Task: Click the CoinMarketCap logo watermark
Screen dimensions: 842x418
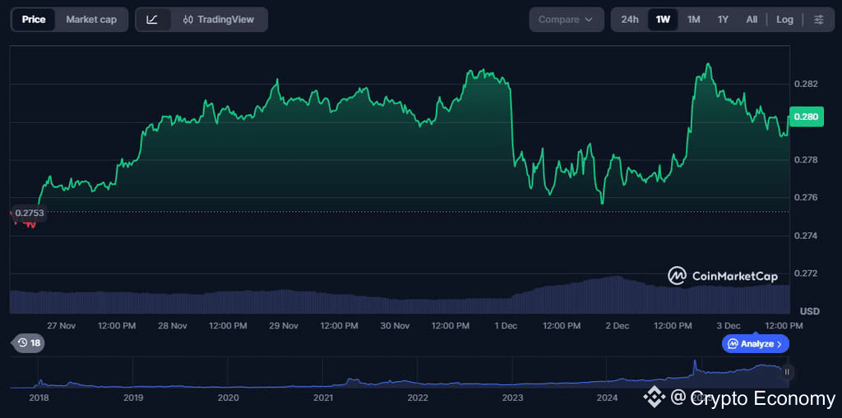Action: [722, 276]
